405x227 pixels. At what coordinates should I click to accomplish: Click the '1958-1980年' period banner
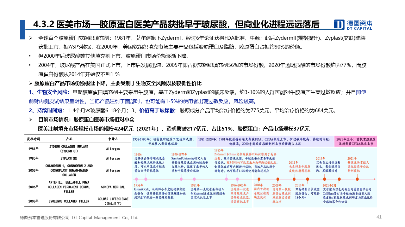click(164, 141)
